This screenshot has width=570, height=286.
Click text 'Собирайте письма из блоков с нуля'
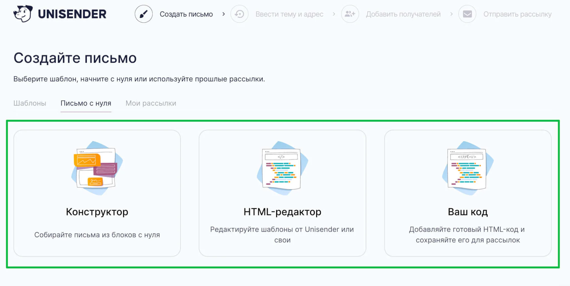97,235
